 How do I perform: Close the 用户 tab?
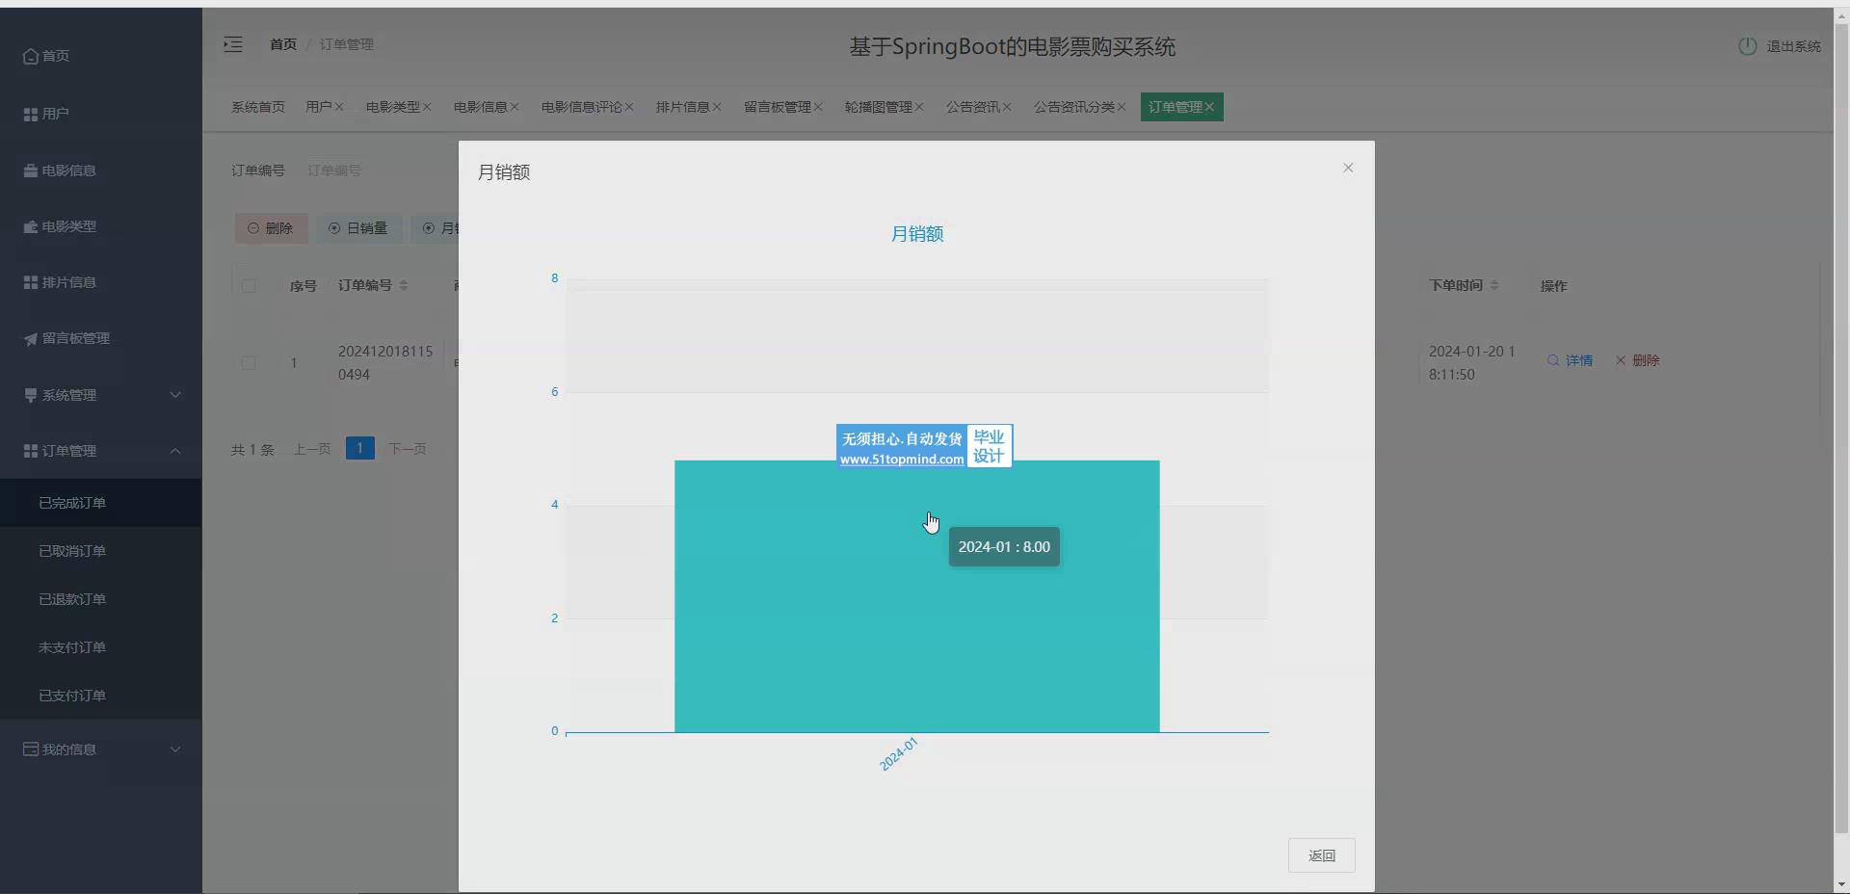point(339,107)
